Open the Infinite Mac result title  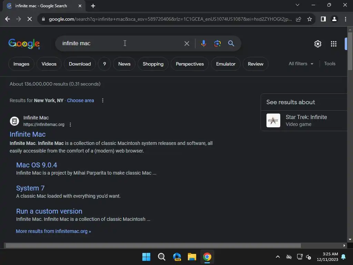pos(28,134)
